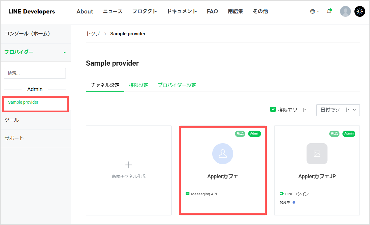Open the user profile avatar
The image size is (370, 225).
click(345, 11)
